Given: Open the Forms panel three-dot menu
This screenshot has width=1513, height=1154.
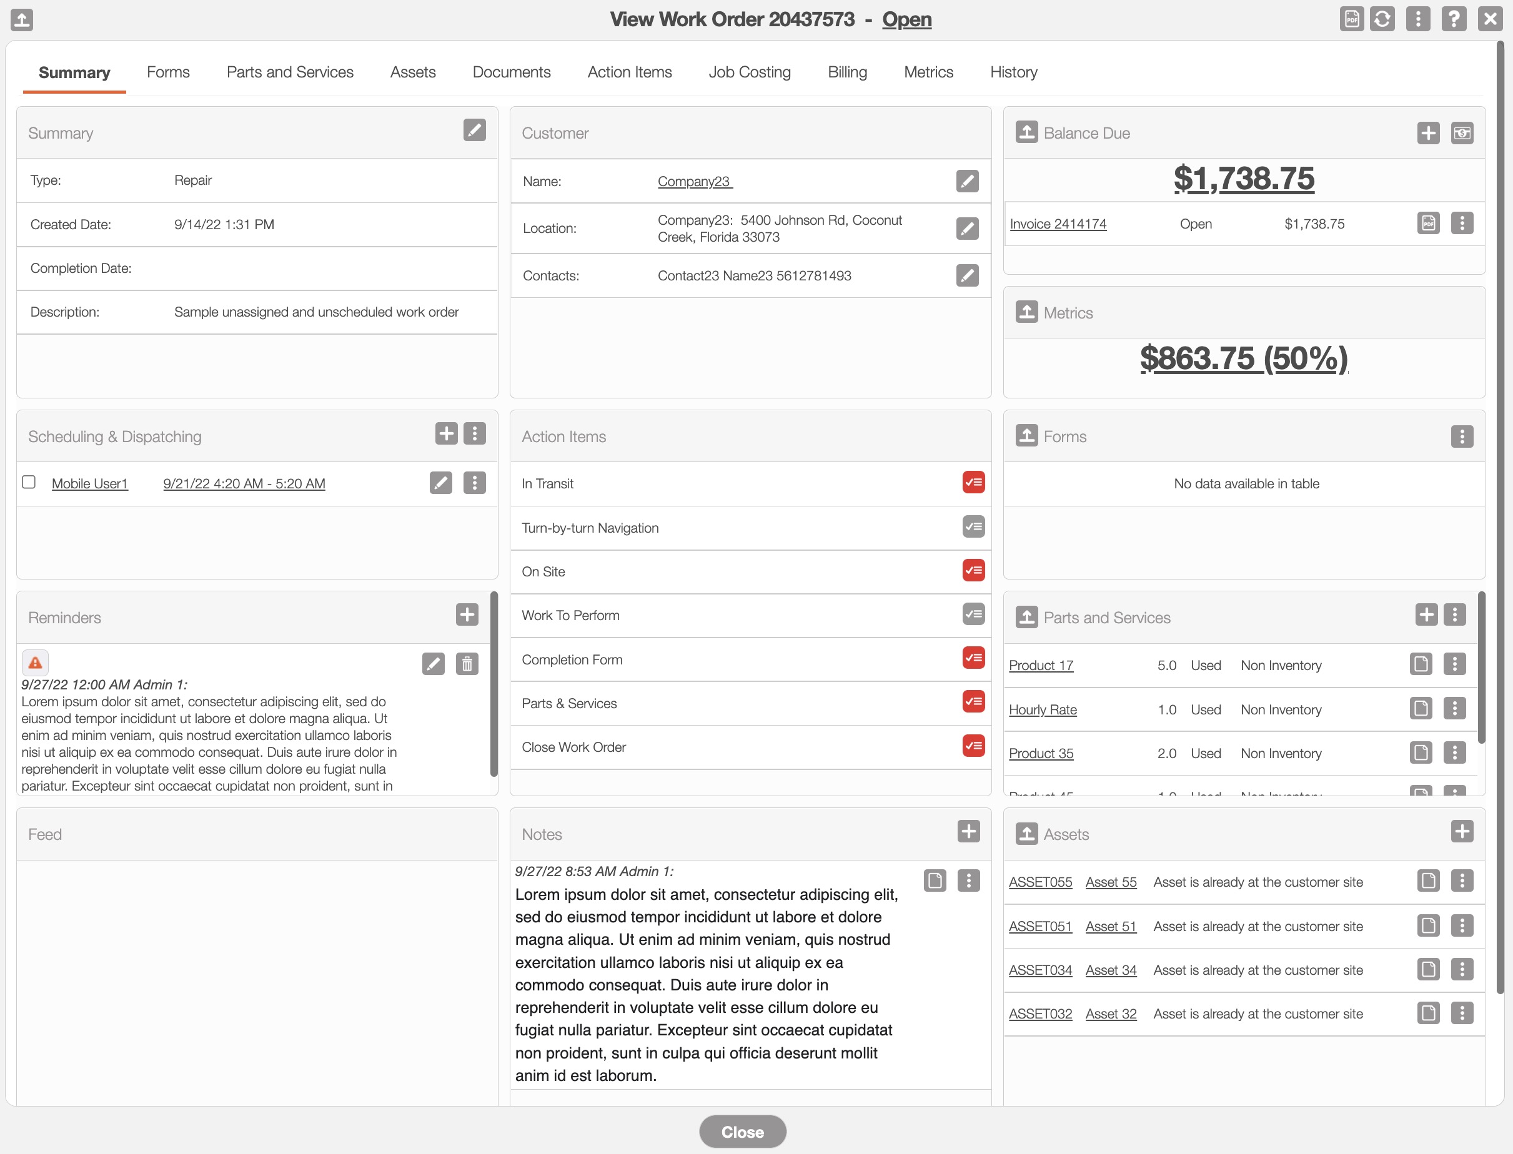Looking at the screenshot, I should (x=1462, y=436).
